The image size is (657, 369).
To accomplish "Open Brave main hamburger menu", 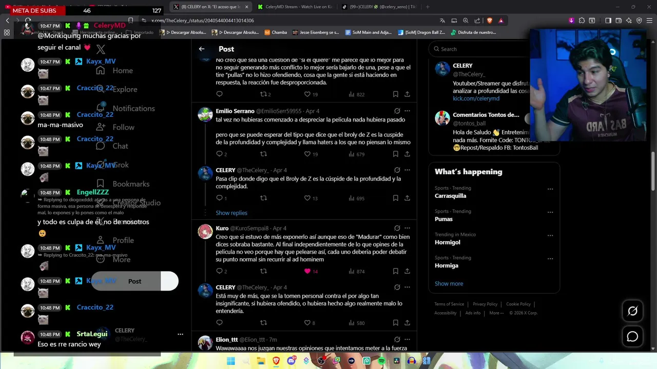I will click(649, 20).
